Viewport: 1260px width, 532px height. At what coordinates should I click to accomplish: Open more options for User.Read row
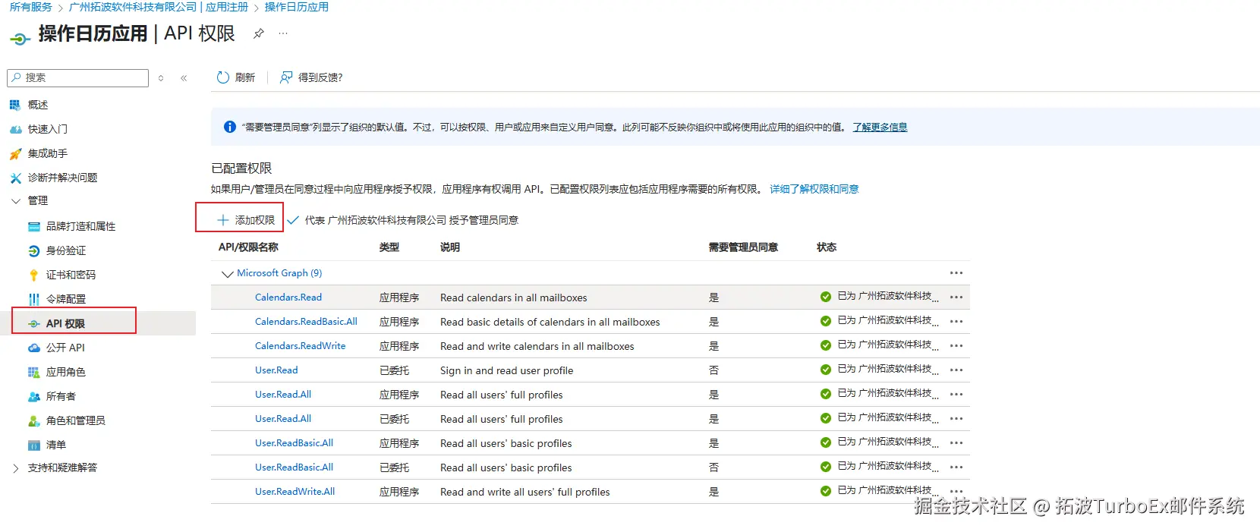pyautogui.click(x=956, y=370)
